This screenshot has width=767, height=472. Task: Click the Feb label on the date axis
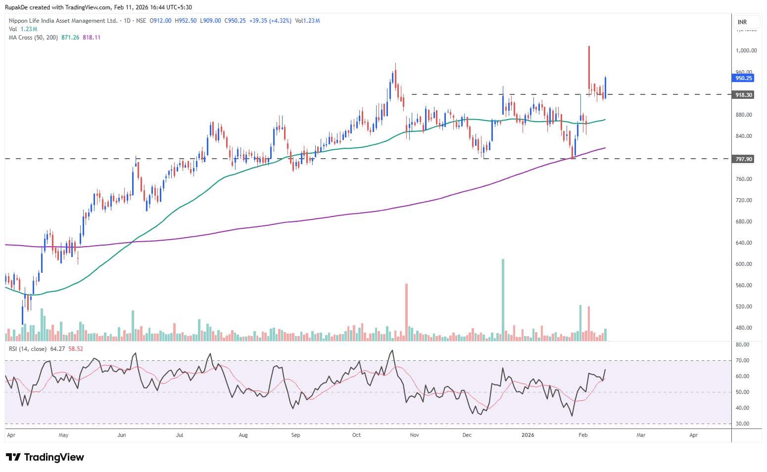[583, 435]
